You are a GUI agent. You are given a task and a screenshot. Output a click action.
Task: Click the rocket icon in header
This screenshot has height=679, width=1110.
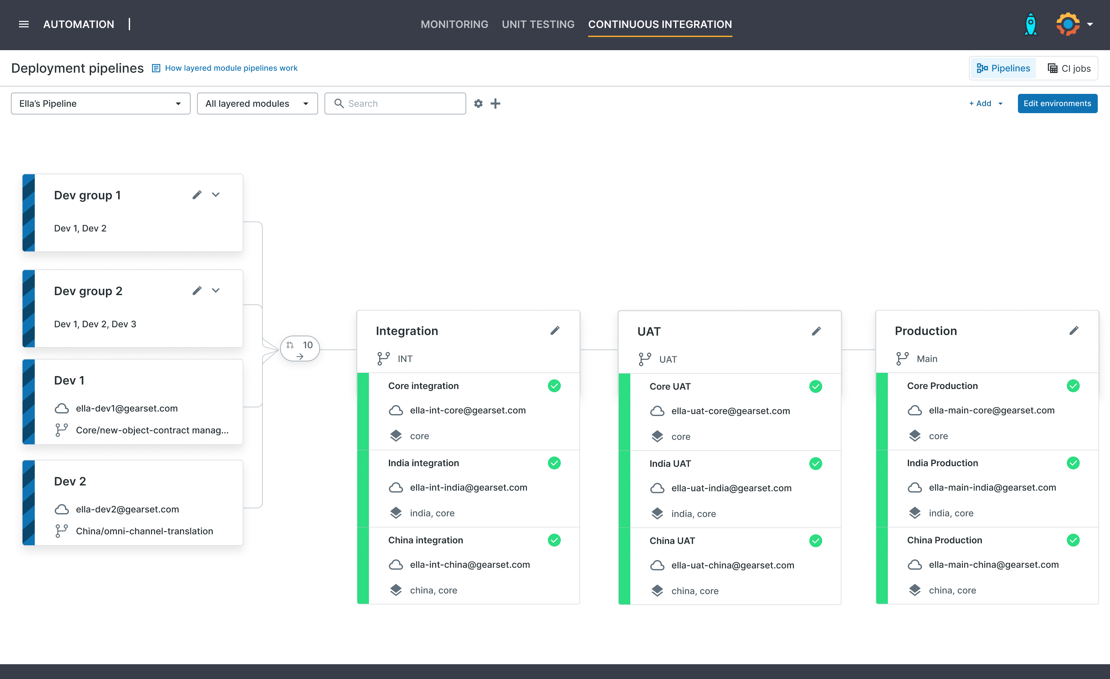click(1030, 24)
